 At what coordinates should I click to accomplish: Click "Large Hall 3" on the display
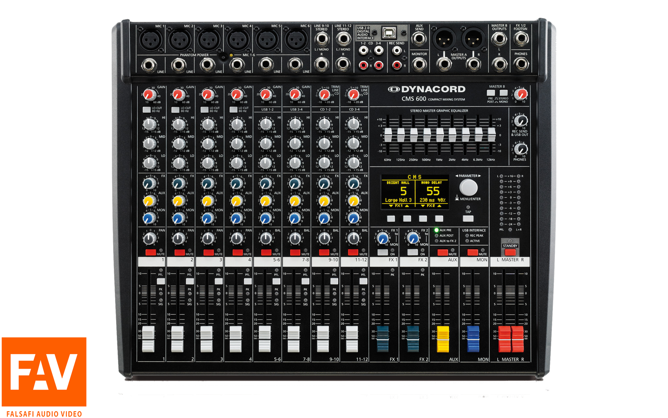click(398, 200)
